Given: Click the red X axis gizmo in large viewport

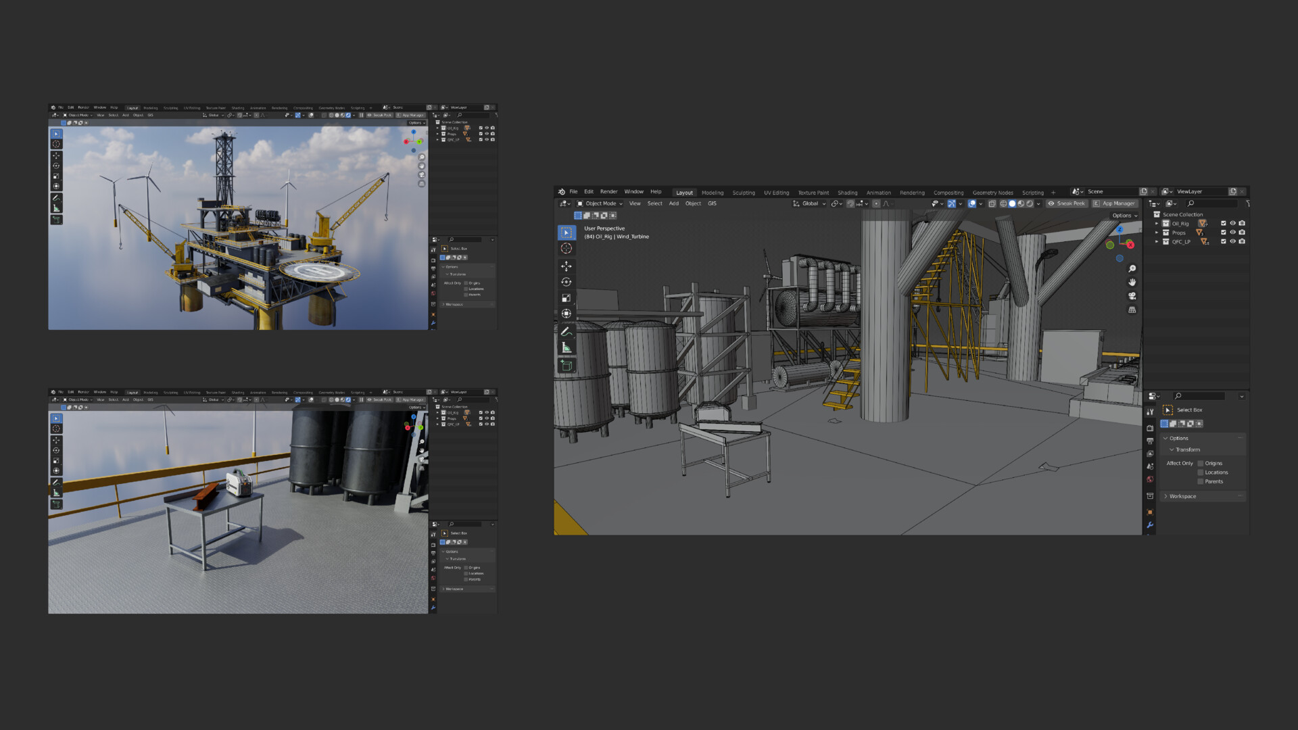Looking at the screenshot, I should pyautogui.click(x=1130, y=245).
